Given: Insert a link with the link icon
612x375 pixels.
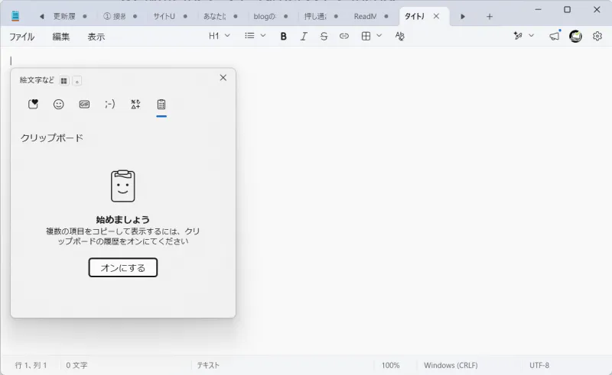Looking at the screenshot, I should 343,36.
